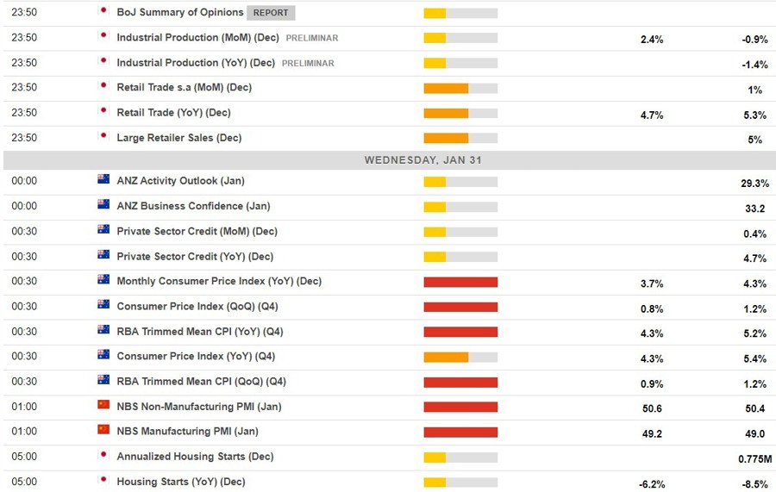Click the -6.2% consensus for Housing Starts (YoY)
Viewport: 776px width, 492px height.
(652, 484)
